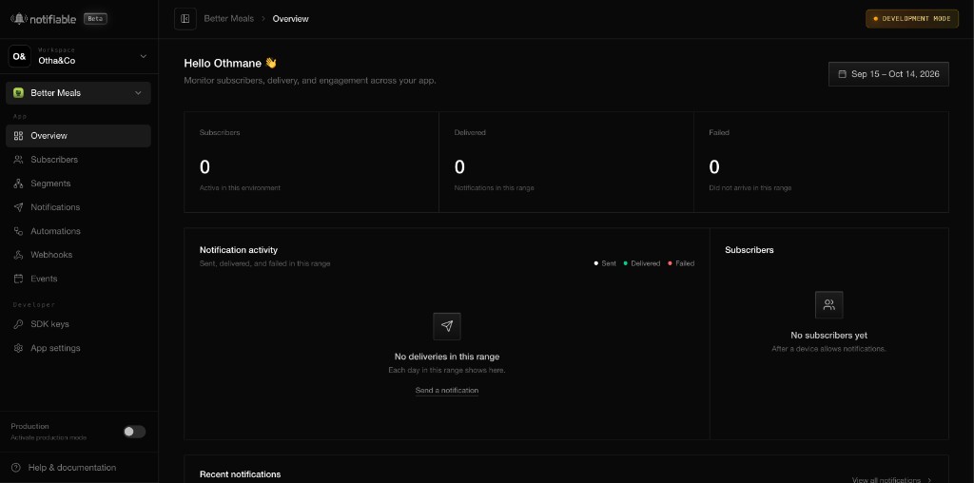
Task: Click the SDK keys key icon
Action: tap(19, 324)
